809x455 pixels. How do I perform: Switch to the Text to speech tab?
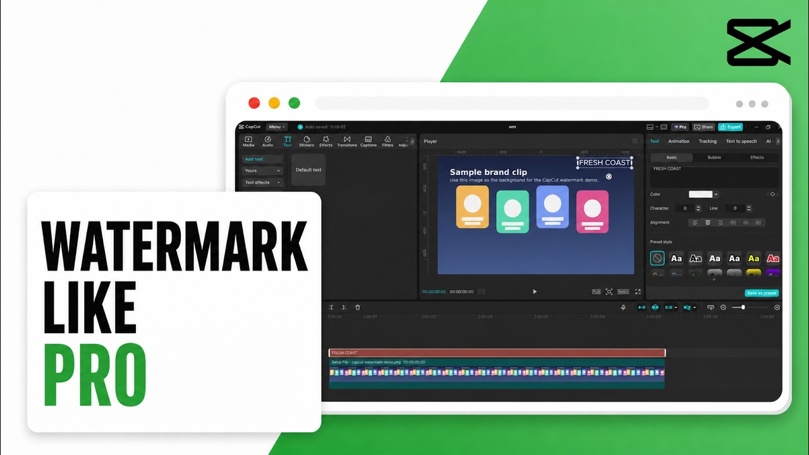(741, 141)
